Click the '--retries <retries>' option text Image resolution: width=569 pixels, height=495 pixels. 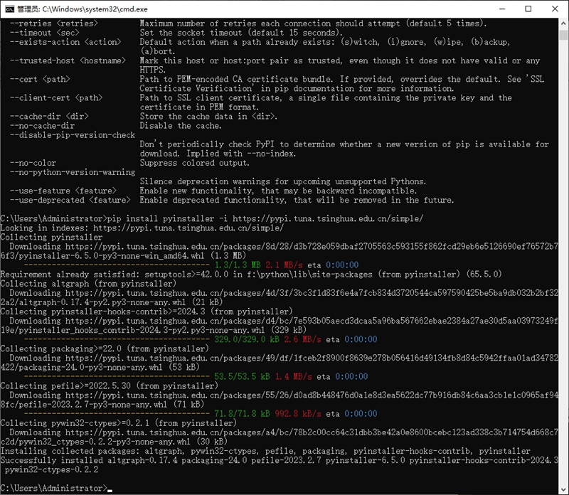click(x=54, y=23)
